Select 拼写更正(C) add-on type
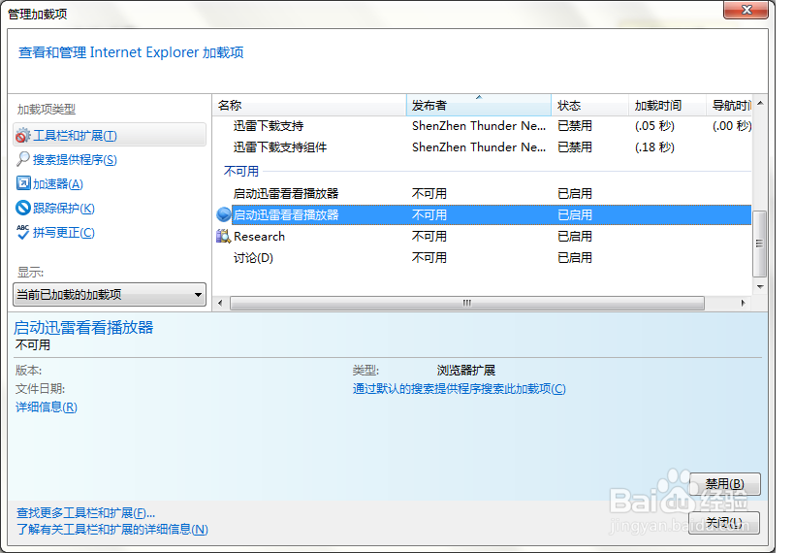Screen dimensions: 794x553 [63, 233]
